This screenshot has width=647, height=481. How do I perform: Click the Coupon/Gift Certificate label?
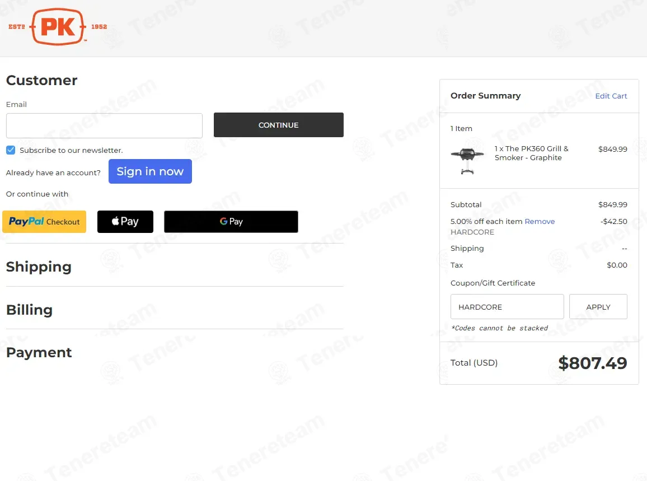[493, 283]
